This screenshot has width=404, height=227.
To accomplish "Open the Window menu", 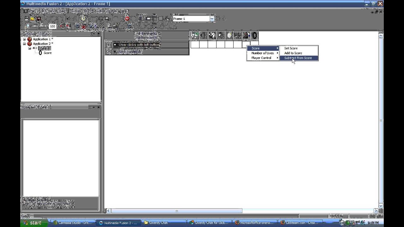I will pos(111,11).
